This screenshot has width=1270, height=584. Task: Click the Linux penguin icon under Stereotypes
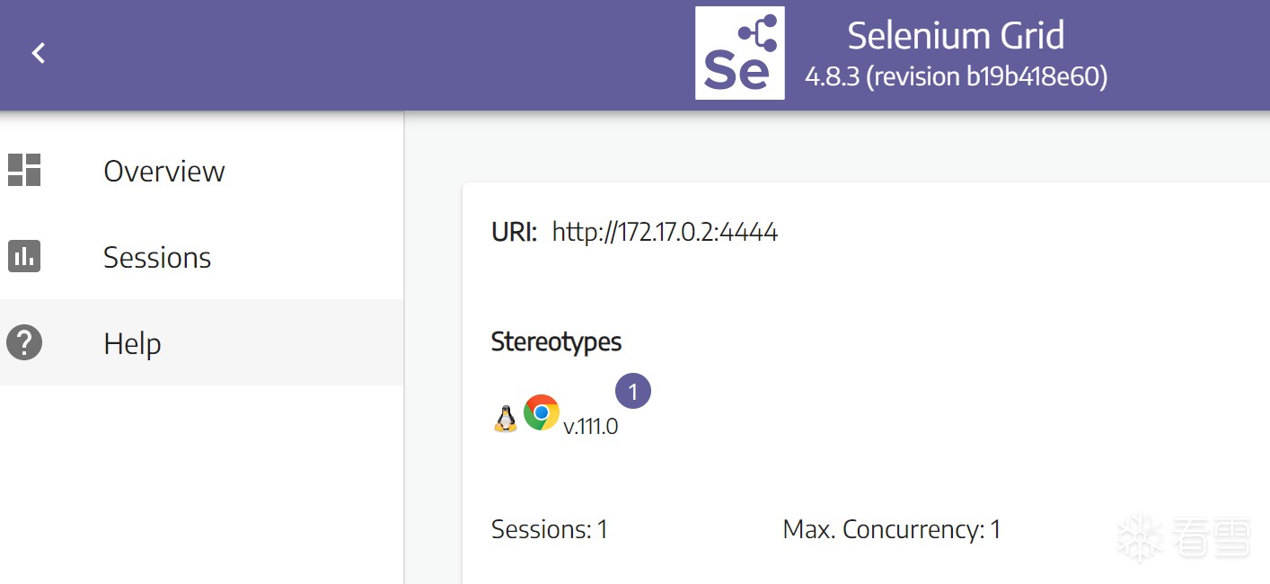tap(506, 418)
